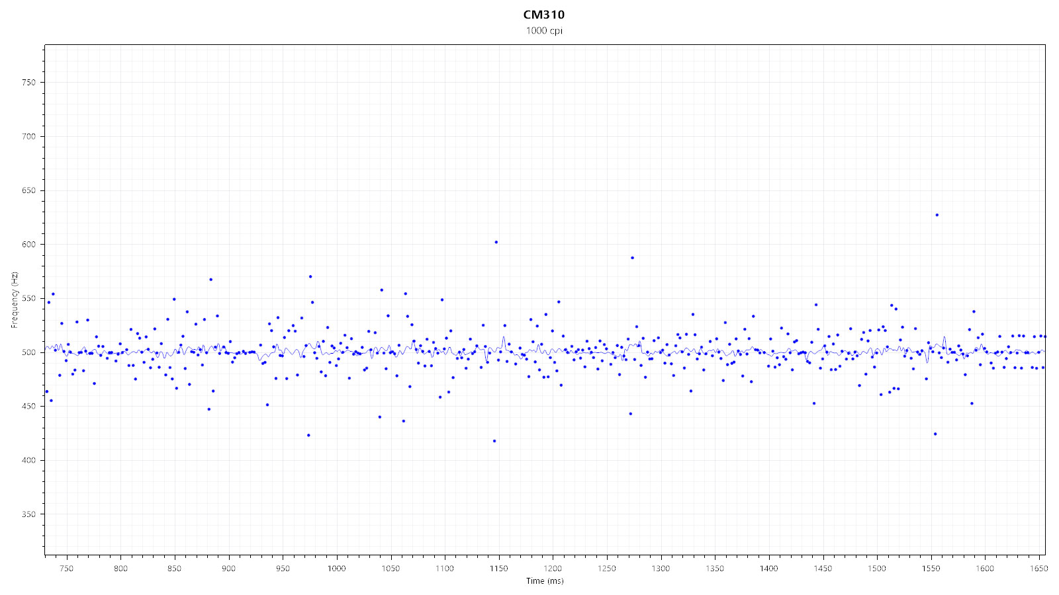Click the 1500 time axis tick label
The image size is (1059, 595).
[877, 569]
